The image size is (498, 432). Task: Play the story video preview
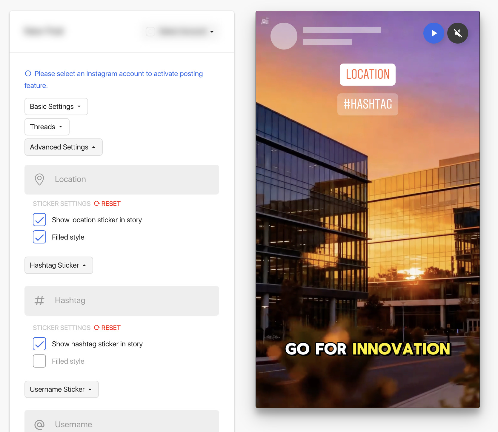pyautogui.click(x=434, y=33)
